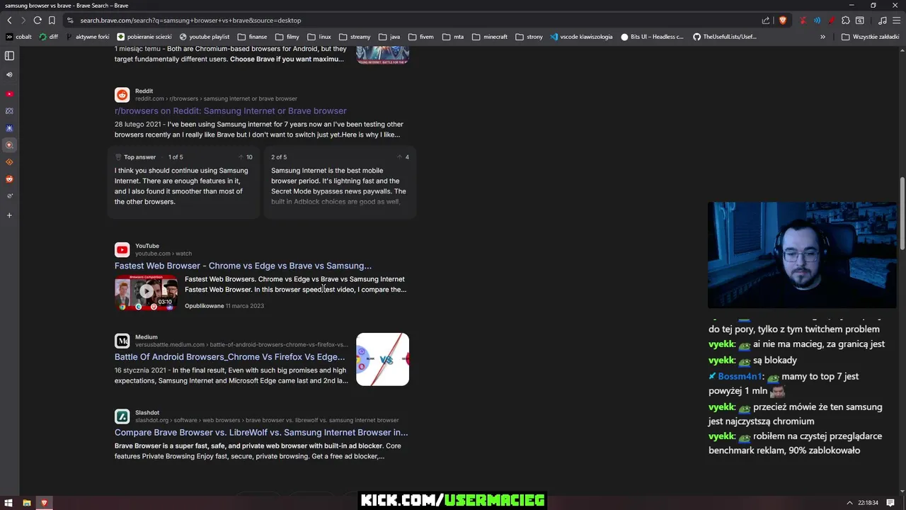Expand the mta bookmarks folder
The width and height of the screenshot is (906, 510).
[x=453, y=37]
